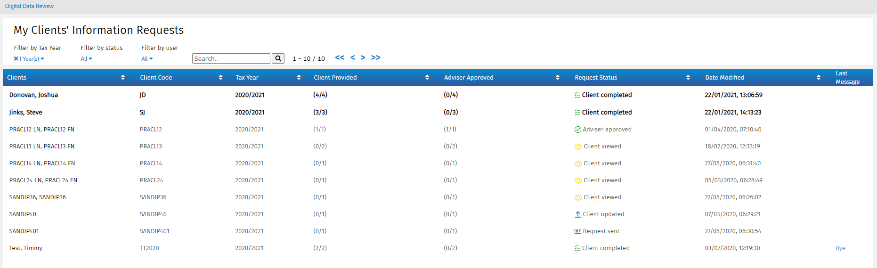The image size is (877, 268).
Task: Click date 01/04/2020, 07:10:40
Action: click(733, 130)
